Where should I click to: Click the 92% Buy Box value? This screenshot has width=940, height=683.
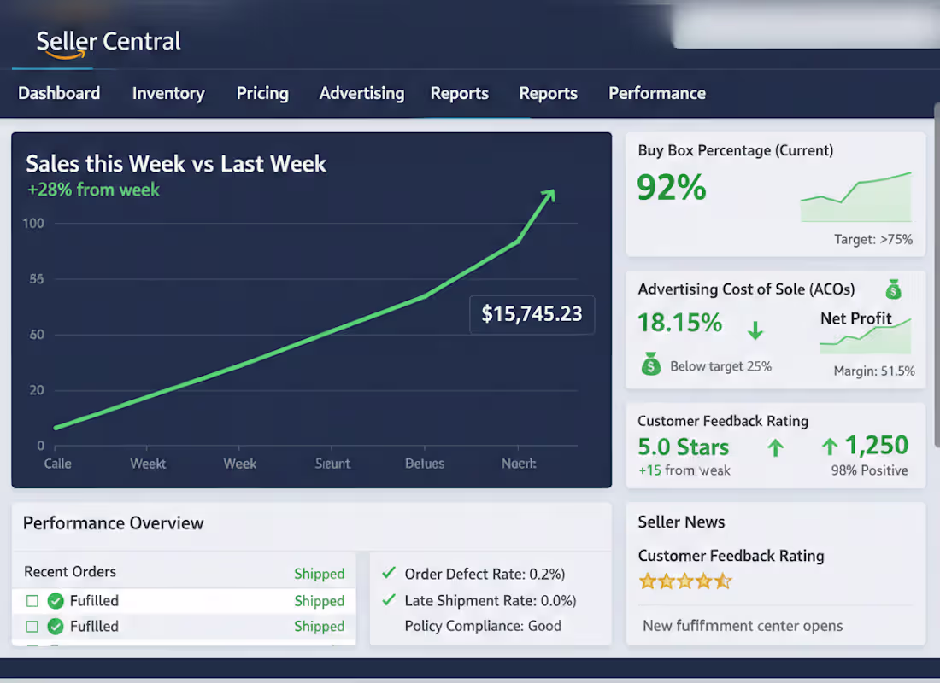tap(672, 188)
